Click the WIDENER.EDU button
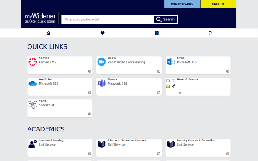258x161 pixels. 182,4
